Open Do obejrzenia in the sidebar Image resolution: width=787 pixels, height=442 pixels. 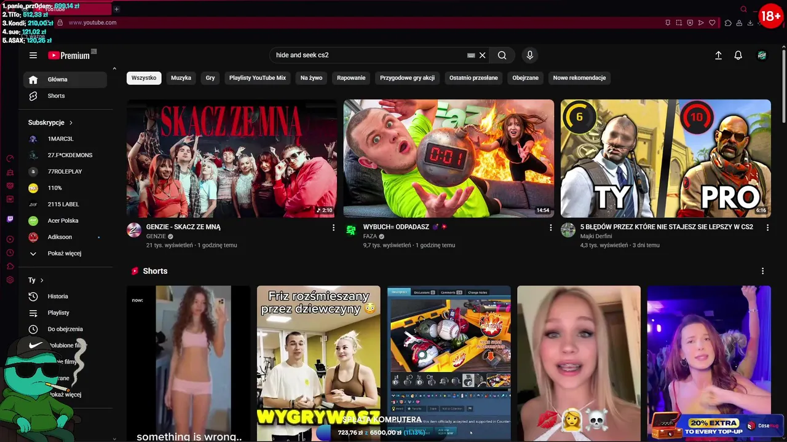click(65, 329)
